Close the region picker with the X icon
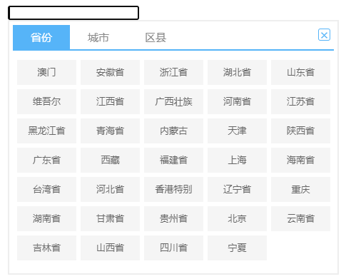Image resolution: width=346 pixels, height=279 pixels. pyautogui.click(x=324, y=35)
